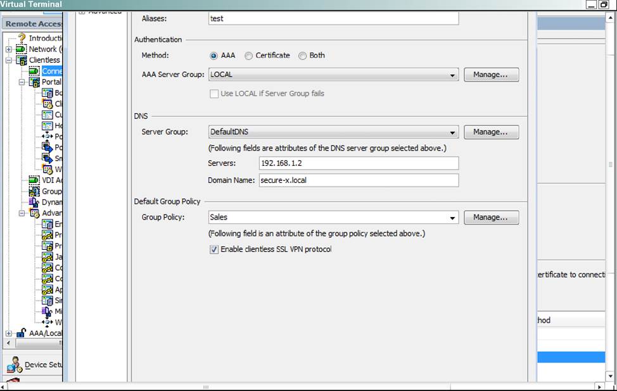
Task: Click the Aliases input field
Action: point(333,18)
